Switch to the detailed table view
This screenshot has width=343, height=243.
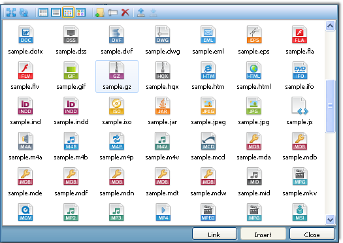(43, 12)
